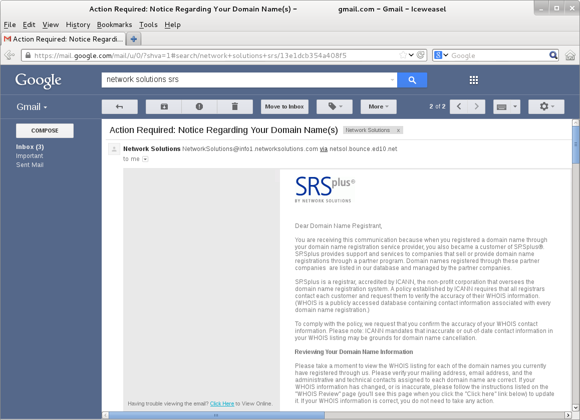Bookmark this page with the star icon

403,55
